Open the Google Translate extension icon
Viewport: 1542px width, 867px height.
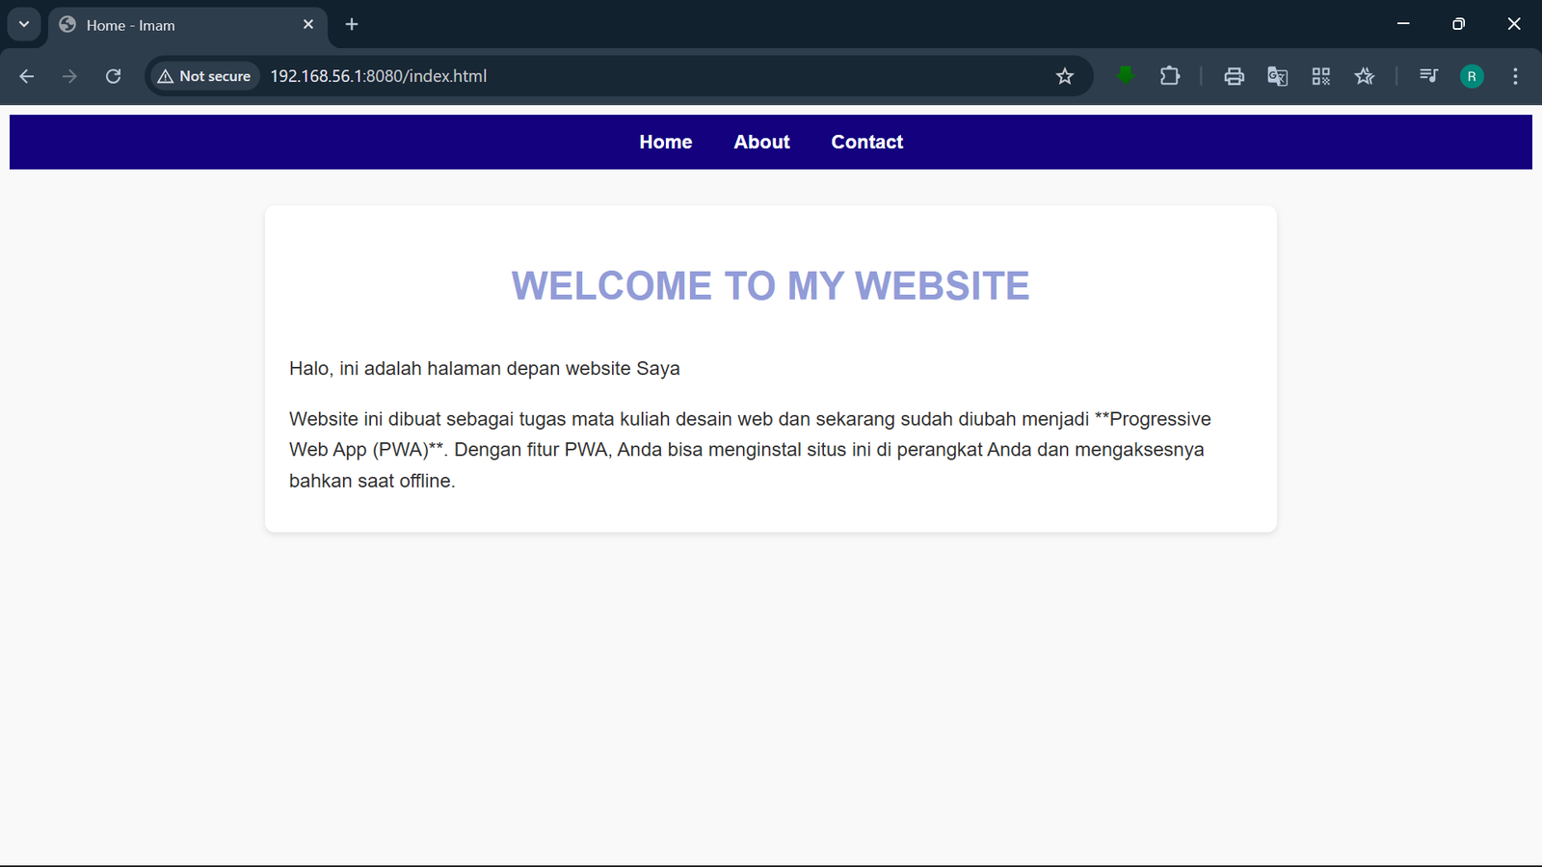coord(1277,76)
